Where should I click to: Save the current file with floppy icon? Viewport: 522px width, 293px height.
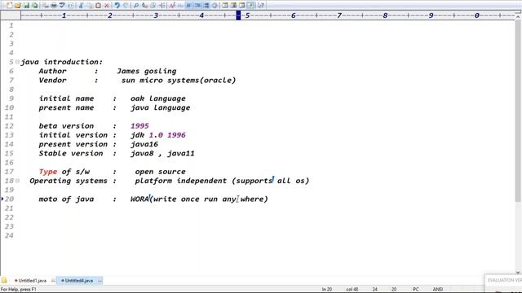coord(26,6)
